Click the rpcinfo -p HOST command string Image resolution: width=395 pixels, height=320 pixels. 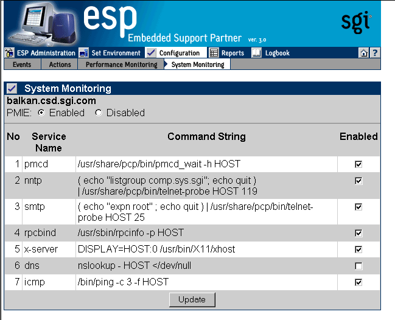tap(131, 233)
